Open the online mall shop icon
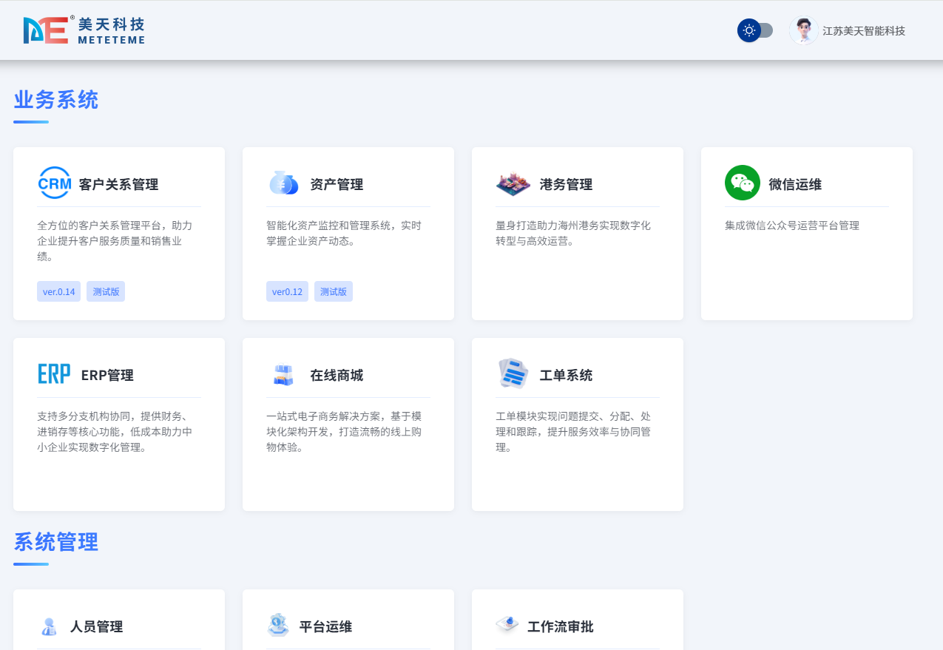 coord(283,375)
